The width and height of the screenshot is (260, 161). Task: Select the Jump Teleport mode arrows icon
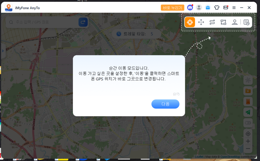tap(201, 22)
